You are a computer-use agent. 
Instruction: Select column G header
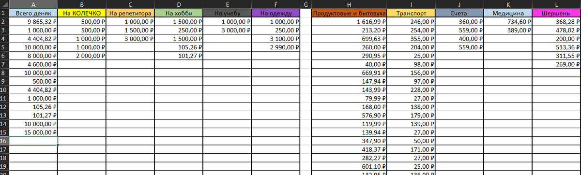(306, 4)
